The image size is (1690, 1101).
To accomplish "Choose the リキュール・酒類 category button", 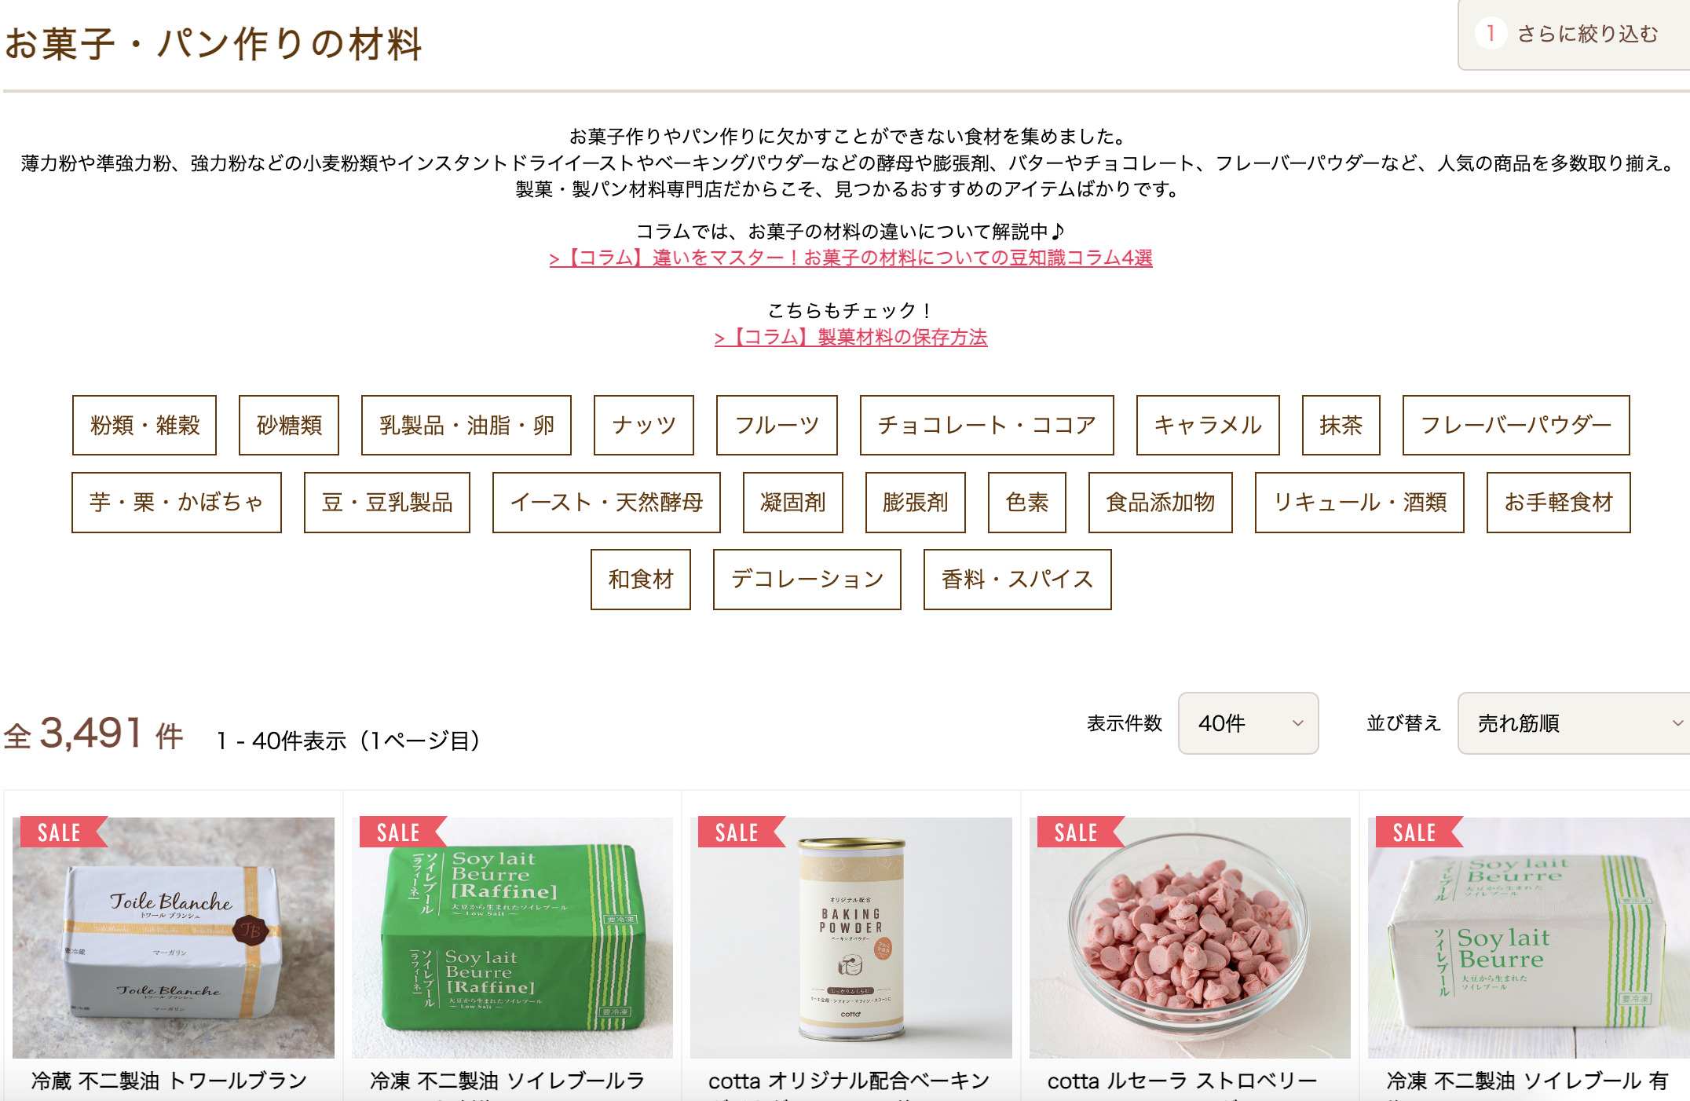I will [1359, 502].
